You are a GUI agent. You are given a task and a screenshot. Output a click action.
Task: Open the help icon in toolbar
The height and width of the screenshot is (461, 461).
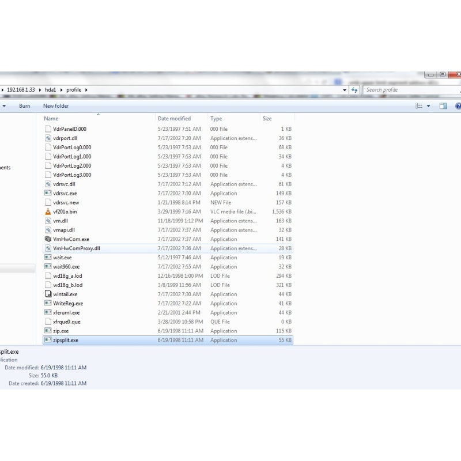[458, 106]
